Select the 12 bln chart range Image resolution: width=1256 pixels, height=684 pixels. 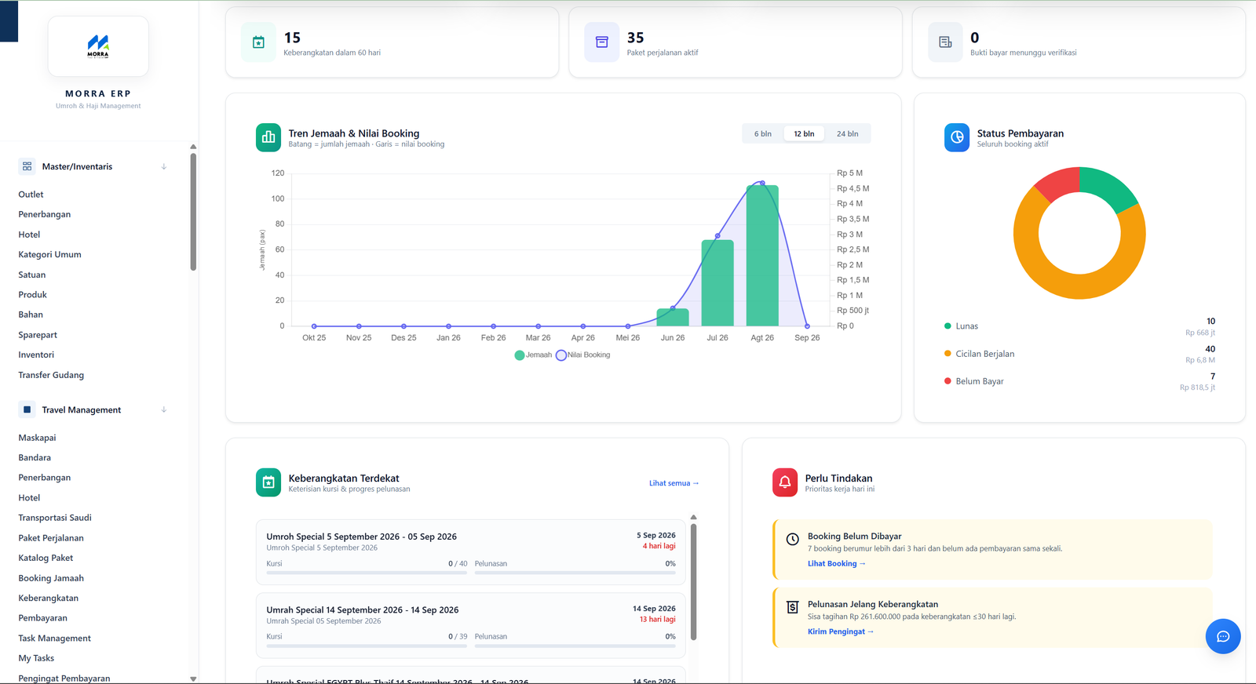point(804,134)
